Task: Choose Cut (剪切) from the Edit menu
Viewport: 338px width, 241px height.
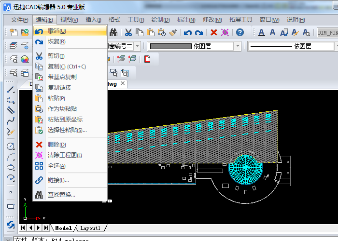Action: point(70,56)
